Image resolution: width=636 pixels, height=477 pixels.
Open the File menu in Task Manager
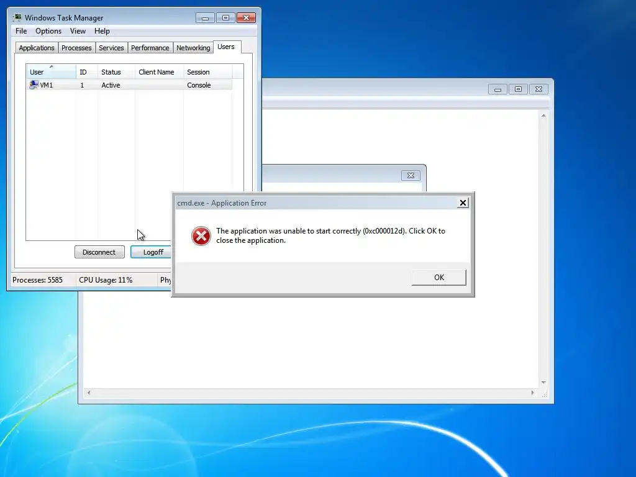click(x=21, y=31)
